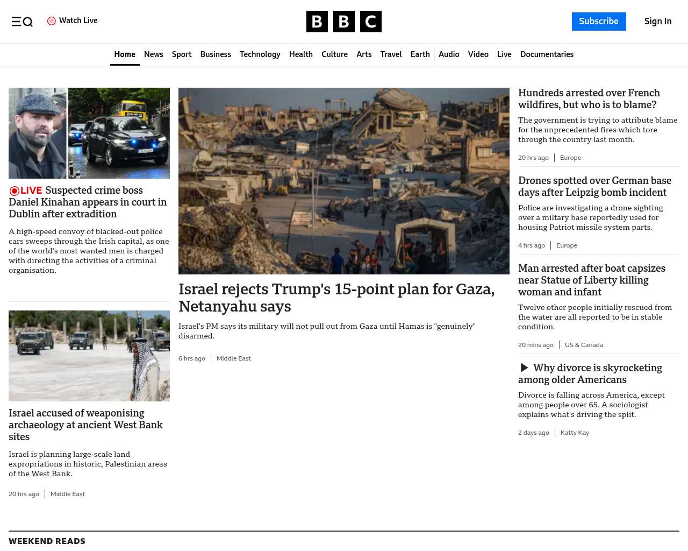The height and width of the screenshot is (551, 688).
Task: Open the Statue of Liberty boat capsize story
Action: [592, 280]
